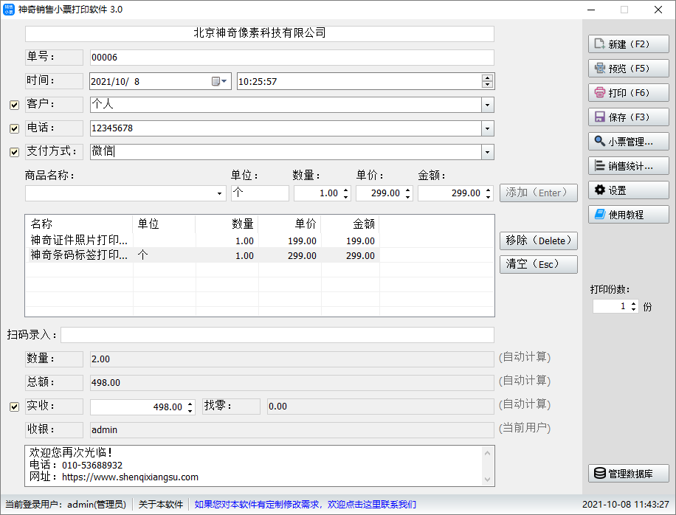Expand the phone number 12345678 dropdown
This screenshot has width=676, height=515.
487,128
